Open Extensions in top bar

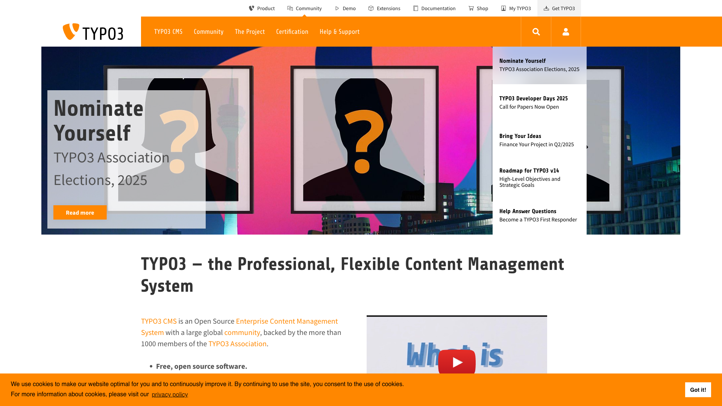click(x=384, y=8)
